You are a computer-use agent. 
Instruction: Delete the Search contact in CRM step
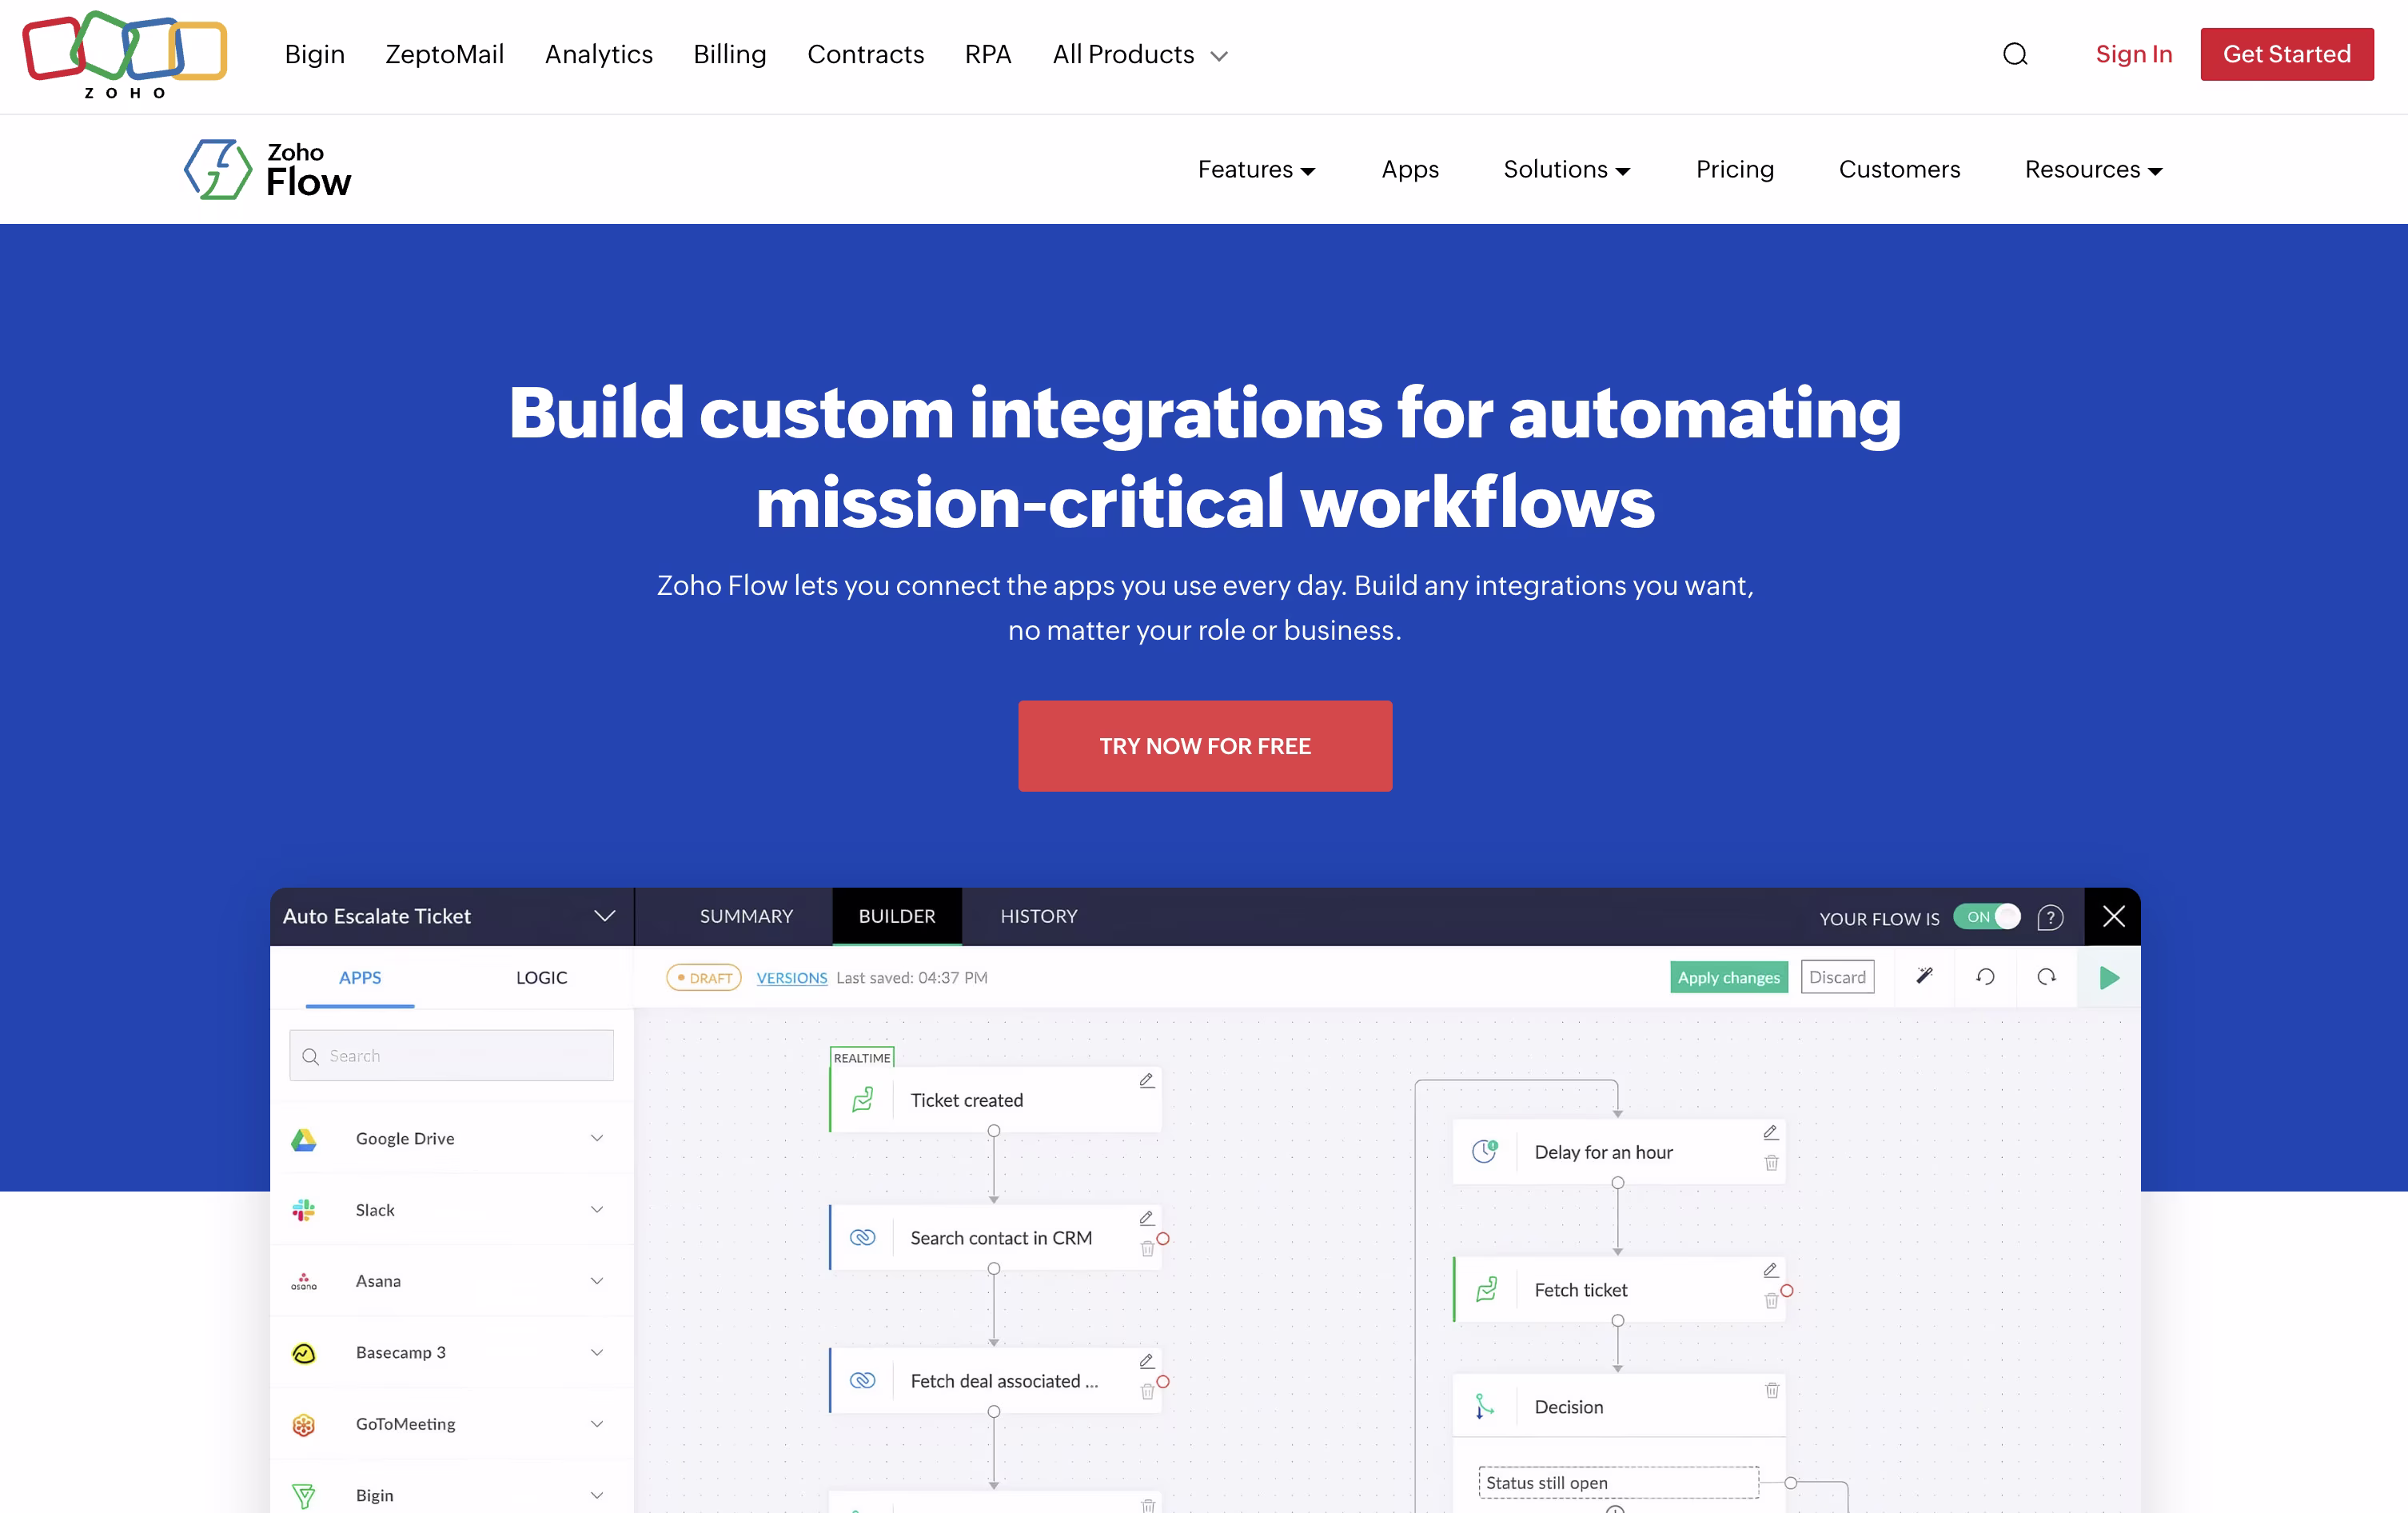pos(1147,1249)
